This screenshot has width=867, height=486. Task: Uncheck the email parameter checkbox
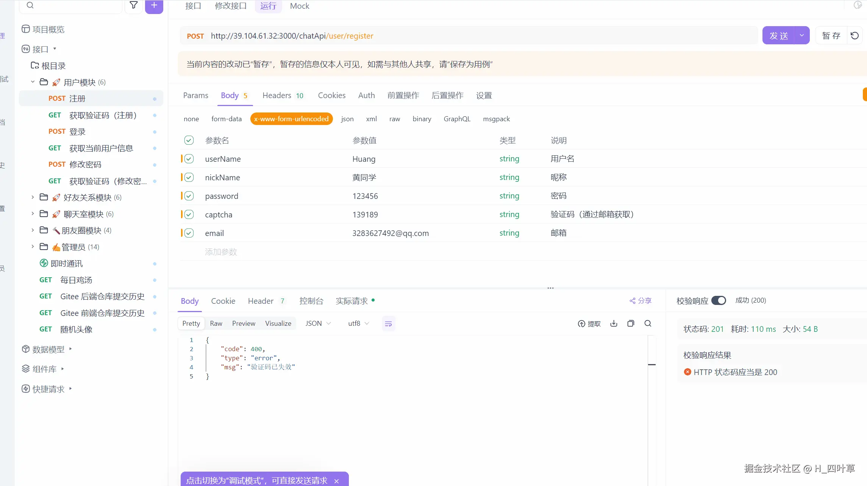pyautogui.click(x=189, y=233)
